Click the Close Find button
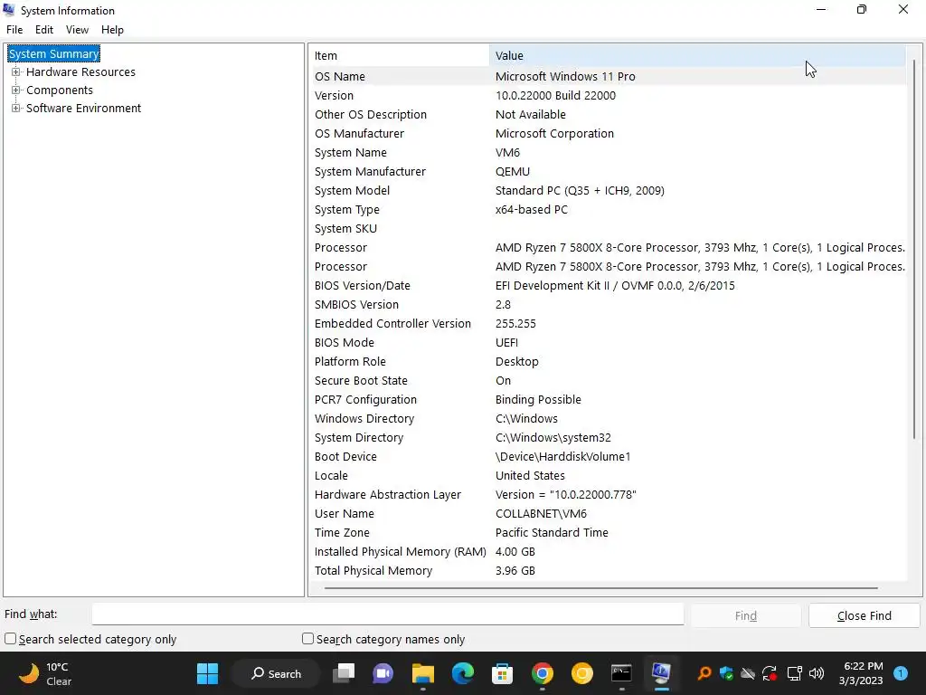 864,615
